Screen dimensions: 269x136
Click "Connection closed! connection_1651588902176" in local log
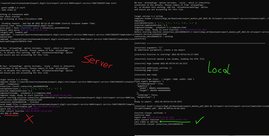[159, 124]
